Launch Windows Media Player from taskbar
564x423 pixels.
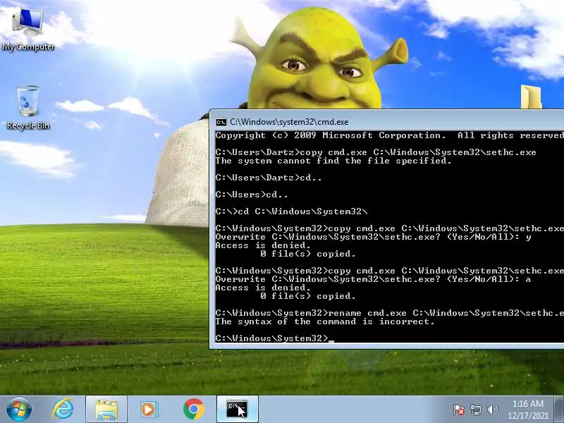pos(149,410)
